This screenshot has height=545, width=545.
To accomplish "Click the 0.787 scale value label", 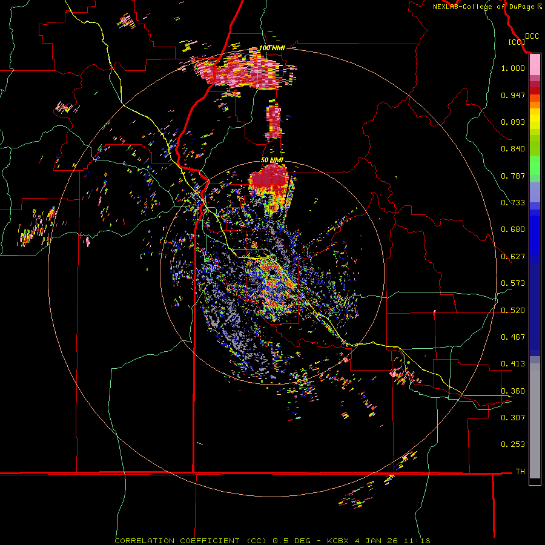I will (513, 176).
